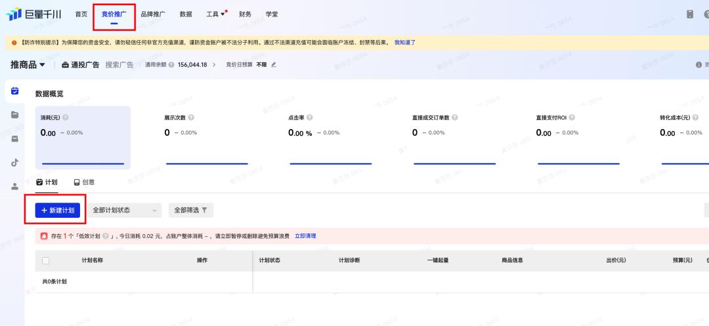Open 学堂 in top navigation
This screenshot has height=326, width=709.
[272, 14]
